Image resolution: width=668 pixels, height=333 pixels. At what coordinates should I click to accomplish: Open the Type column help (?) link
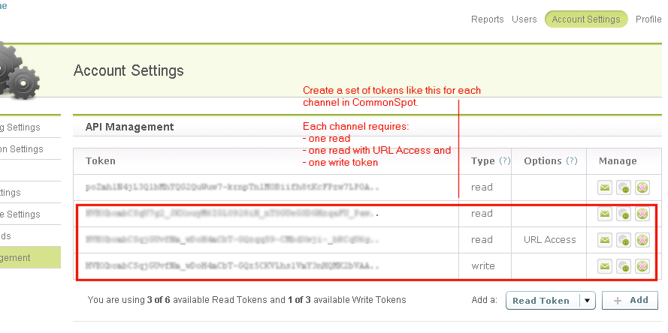pos(505,161)
